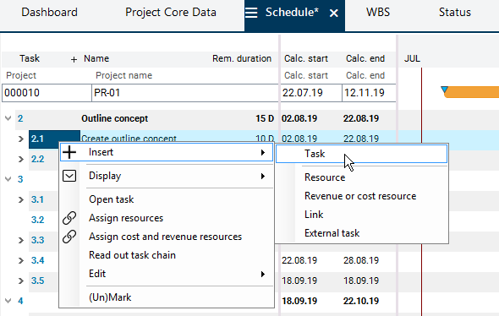Select Read out task chain
499x316 pixels.
coord(132,255)
